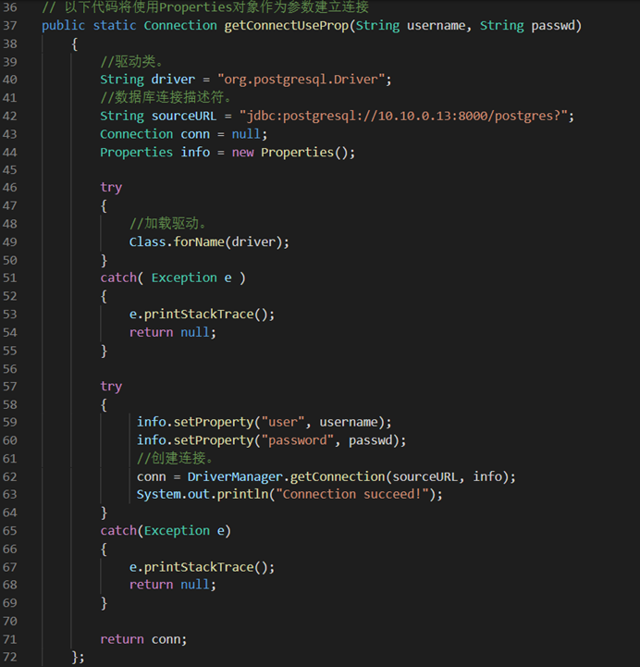Click the "Connection succeed!" string
This screenshot has height=667, width=640.
352,494
